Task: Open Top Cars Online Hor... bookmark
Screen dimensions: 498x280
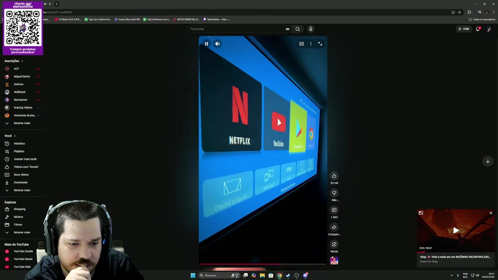Action: click(x=98, y=19)
